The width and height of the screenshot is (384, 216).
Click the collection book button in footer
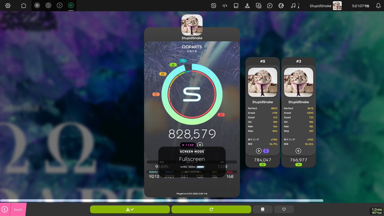pos(263,209)
